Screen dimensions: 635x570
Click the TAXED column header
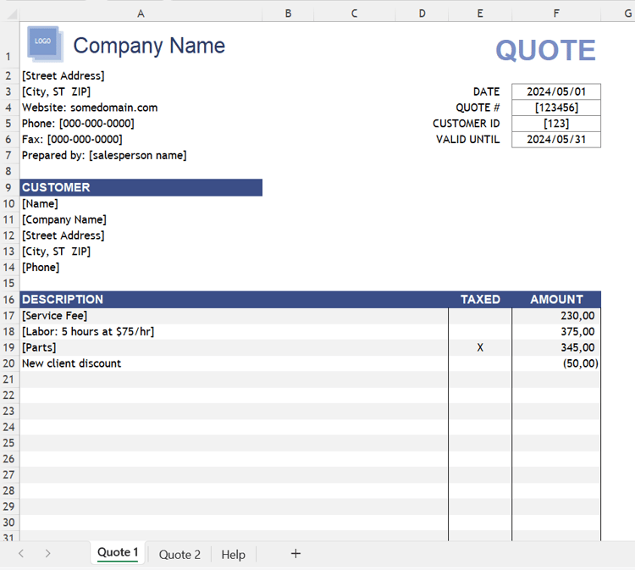coord(480,299)
